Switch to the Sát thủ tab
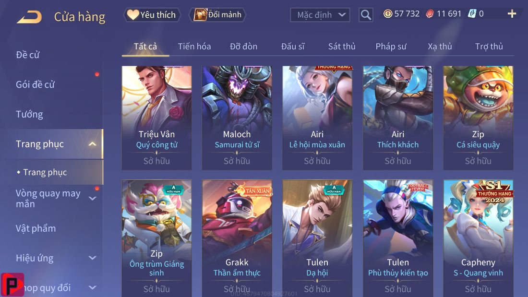 pos(342,47)
